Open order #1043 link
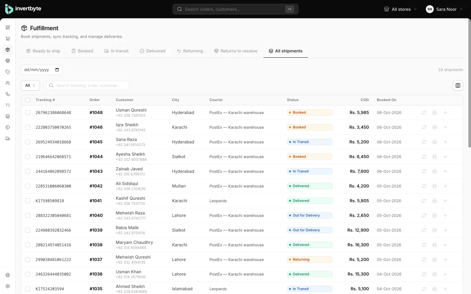Screen dimensions: 471x294 pyautogui.click(x=96, y=171)
